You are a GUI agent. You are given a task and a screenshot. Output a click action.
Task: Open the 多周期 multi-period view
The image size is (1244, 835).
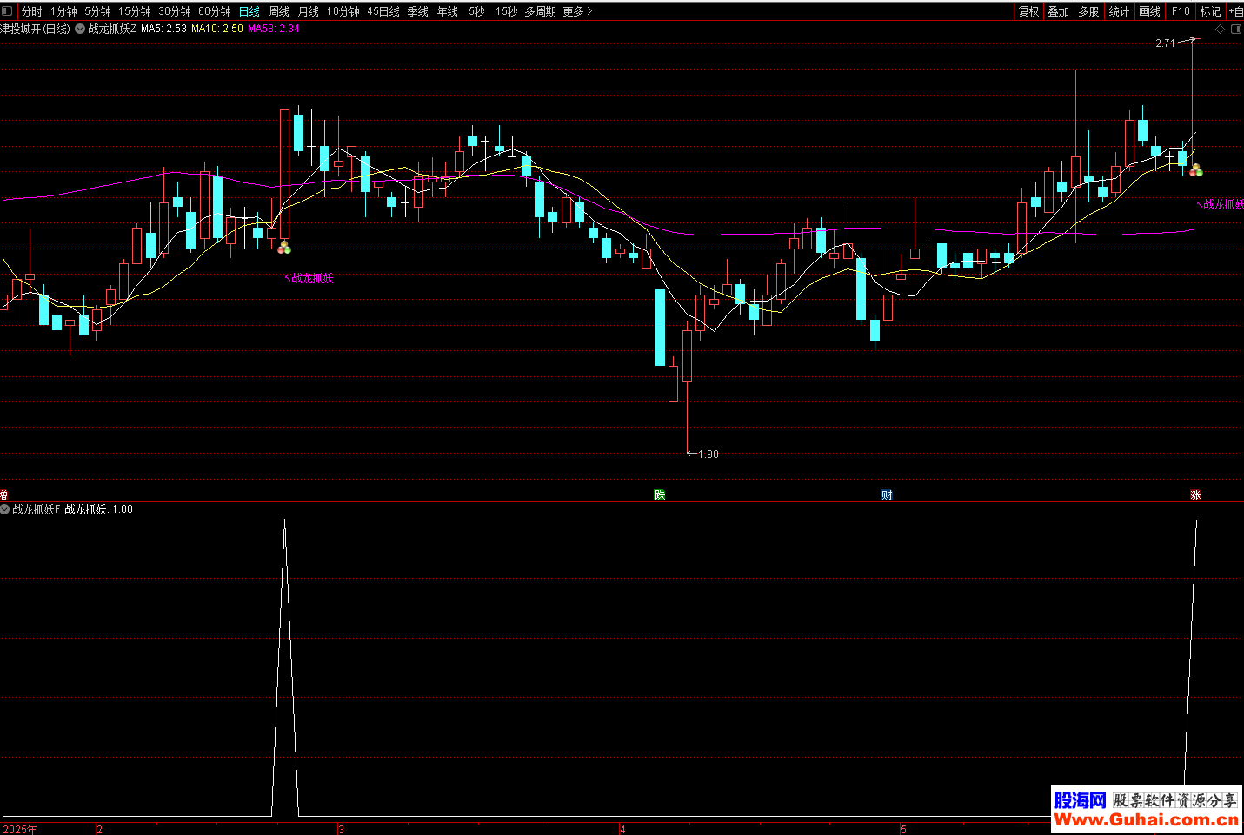click(x=540, y=11)
